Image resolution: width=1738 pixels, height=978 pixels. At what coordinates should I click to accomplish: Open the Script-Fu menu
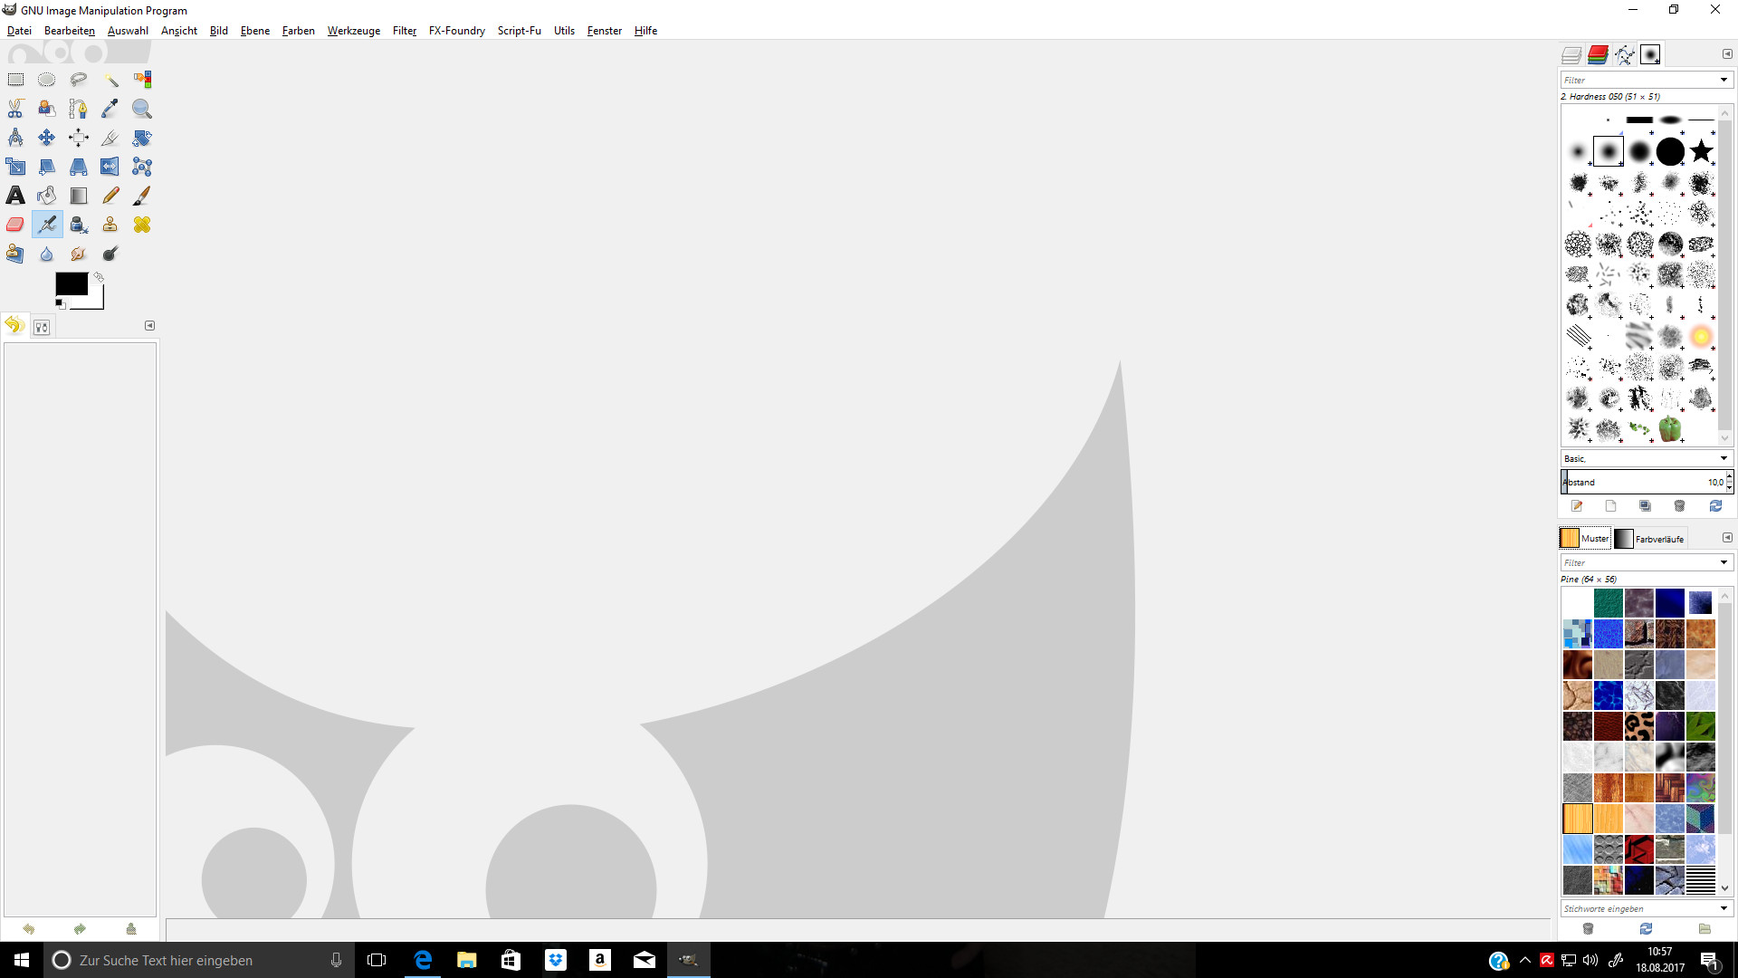point(520,31)
